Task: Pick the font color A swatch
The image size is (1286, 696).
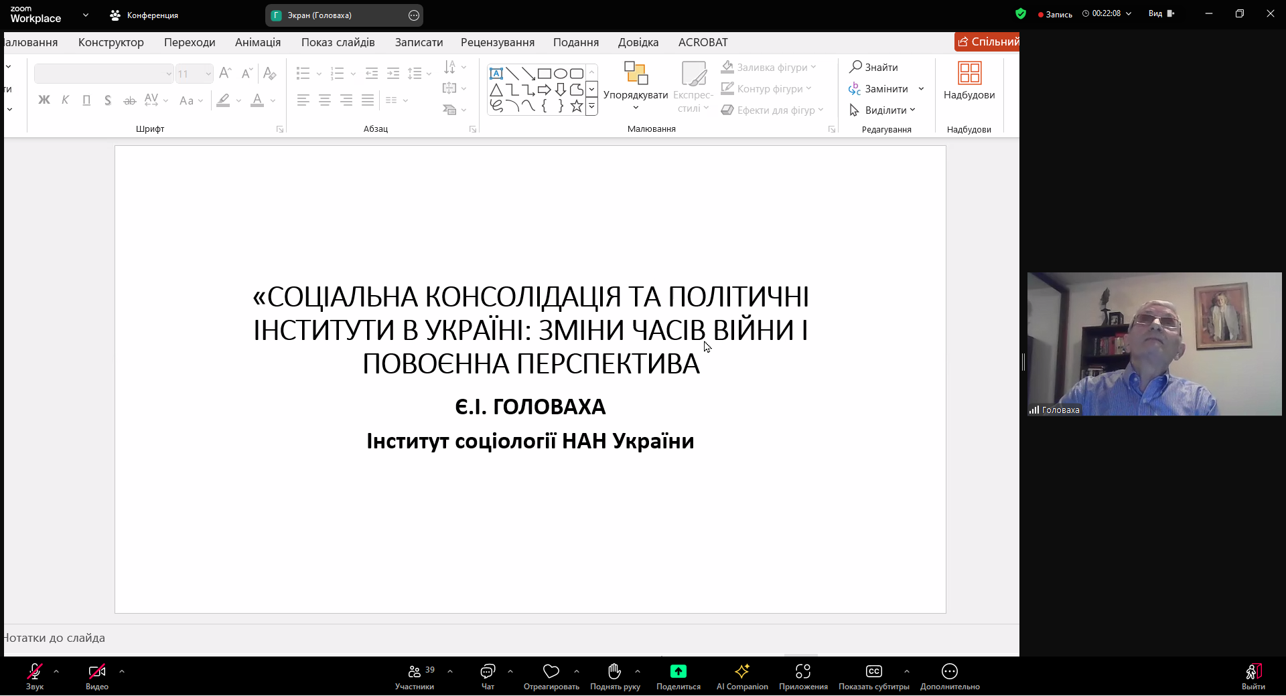Action: point(257,100)
